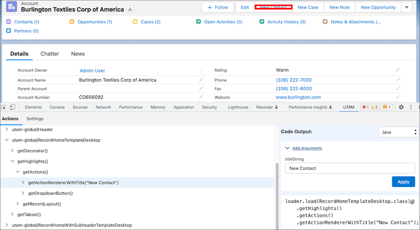Switch to the Chatter tab
Viewport: 420px width, 230px height.
[x=50, y=54]
